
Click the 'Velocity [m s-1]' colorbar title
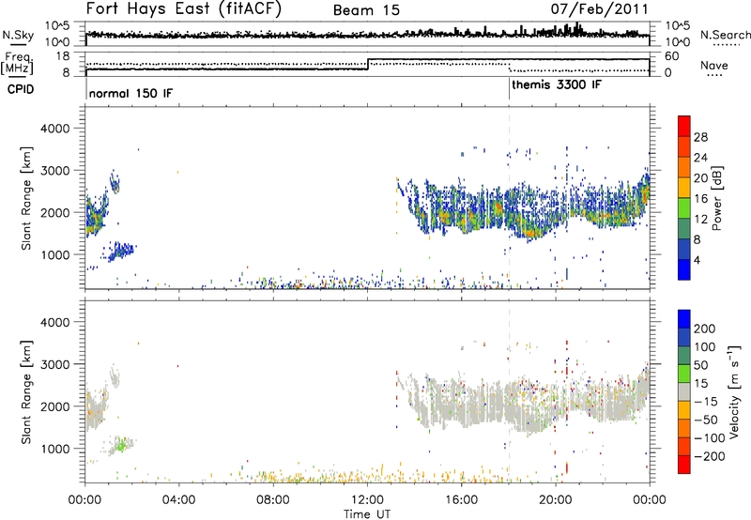pos(733,391)
